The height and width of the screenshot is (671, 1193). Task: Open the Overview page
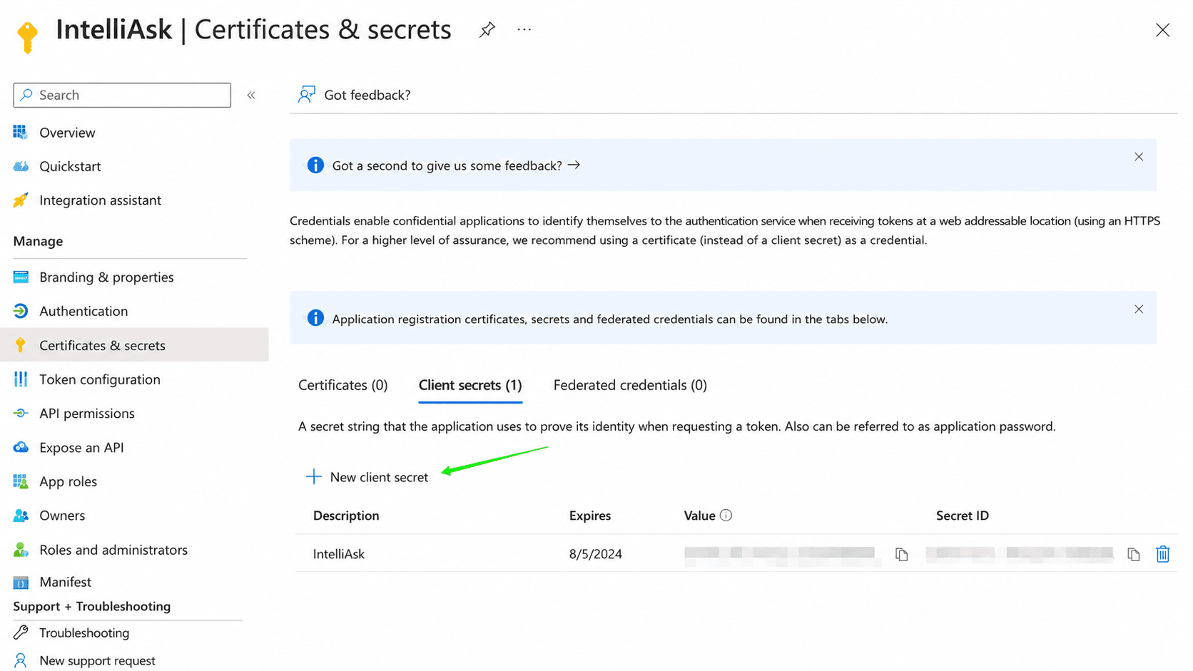(x=67, y=133)
